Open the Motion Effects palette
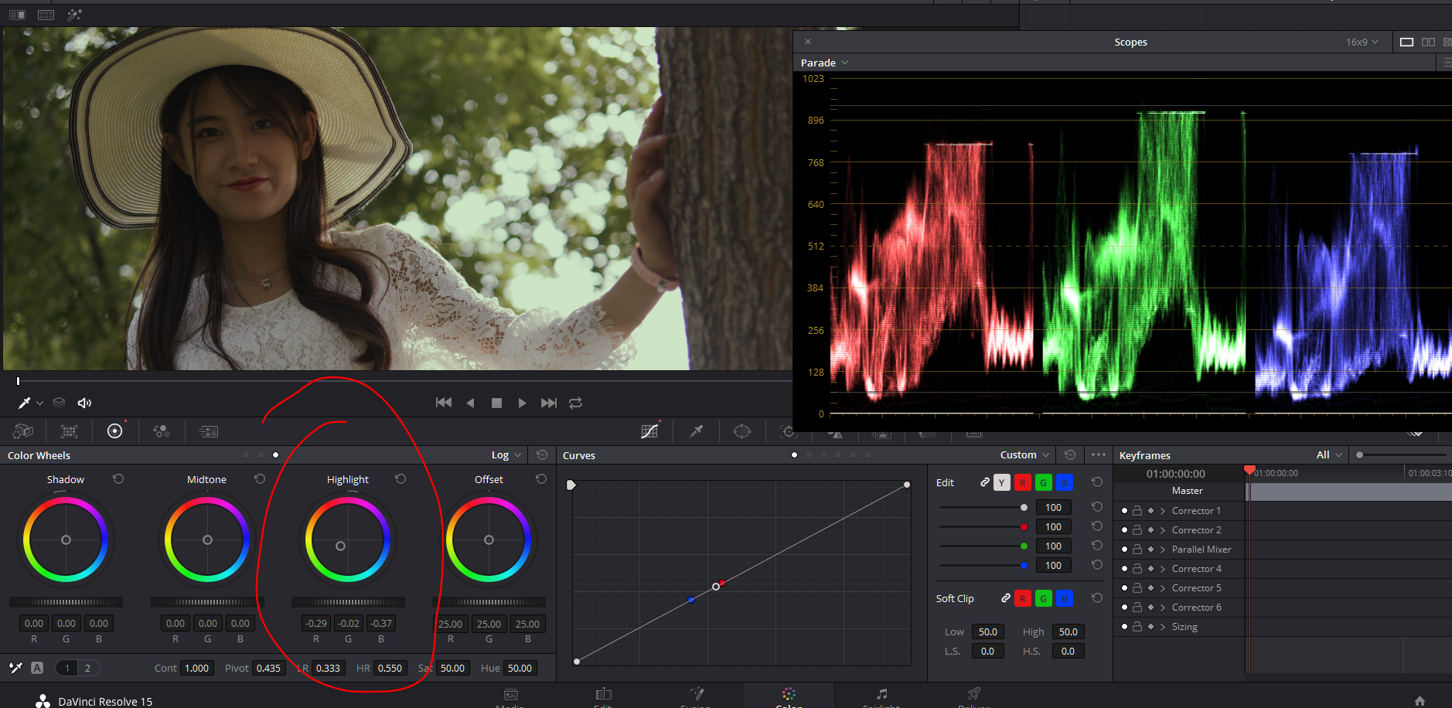The width and height of the screenshot is (1452, 708). [209, 431]
